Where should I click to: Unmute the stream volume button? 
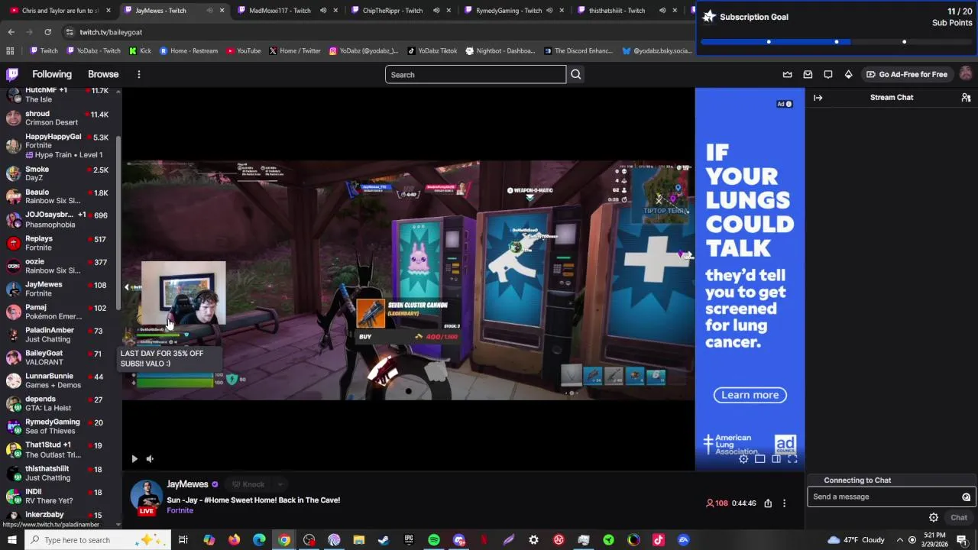tap(150, 459)
